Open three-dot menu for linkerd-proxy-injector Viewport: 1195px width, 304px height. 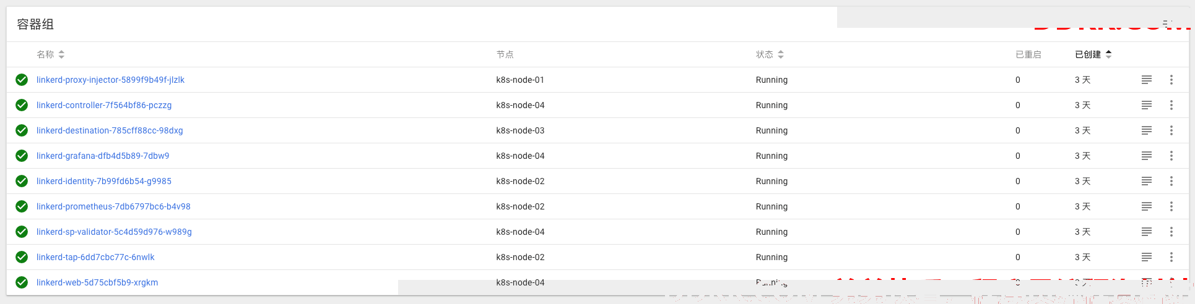click(x=1171, y=80)
